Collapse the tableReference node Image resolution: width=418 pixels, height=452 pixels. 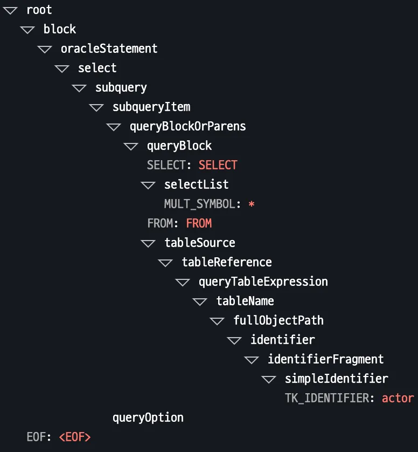pyautogui.click(x=165, y=262)
